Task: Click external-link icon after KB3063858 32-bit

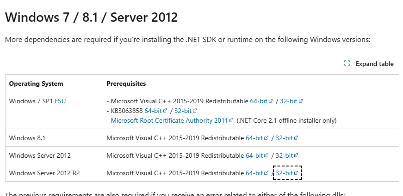Action: [x=195, y=111]
